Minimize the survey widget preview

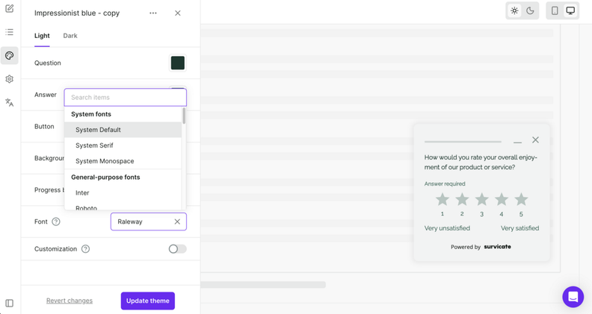pyautogui.click(x=517, y=142)
